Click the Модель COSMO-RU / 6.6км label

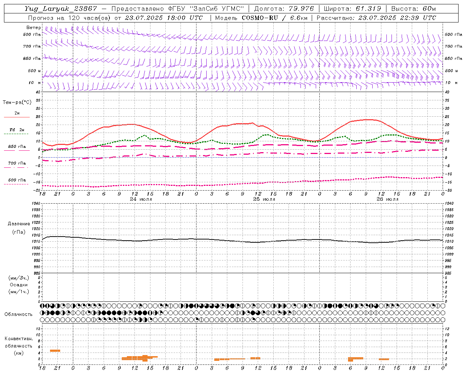(261, 18)
